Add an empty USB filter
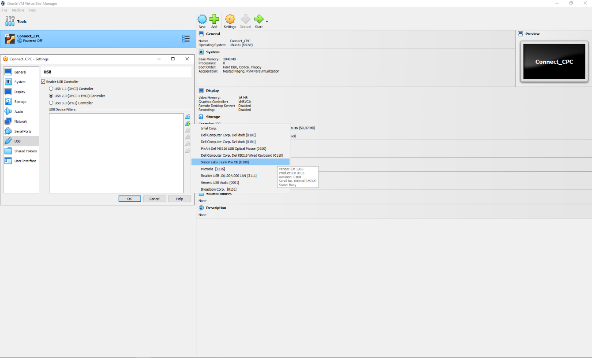The image size is (592, 358). coord(187,116)
